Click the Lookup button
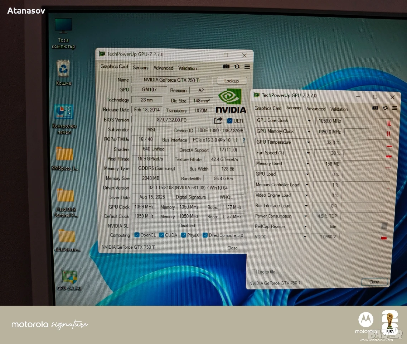This screenshot has height=344, width=407. (232, 81)
